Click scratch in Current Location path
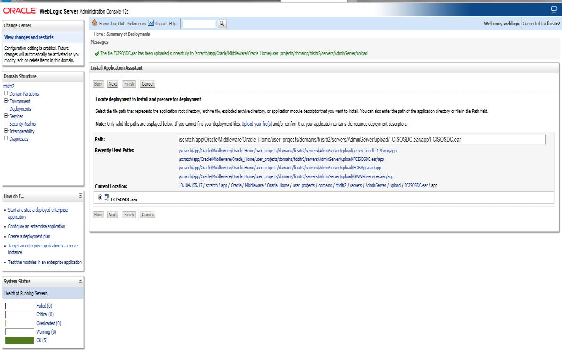This screenshot has height=351, width=562. (x=211, y=185)
